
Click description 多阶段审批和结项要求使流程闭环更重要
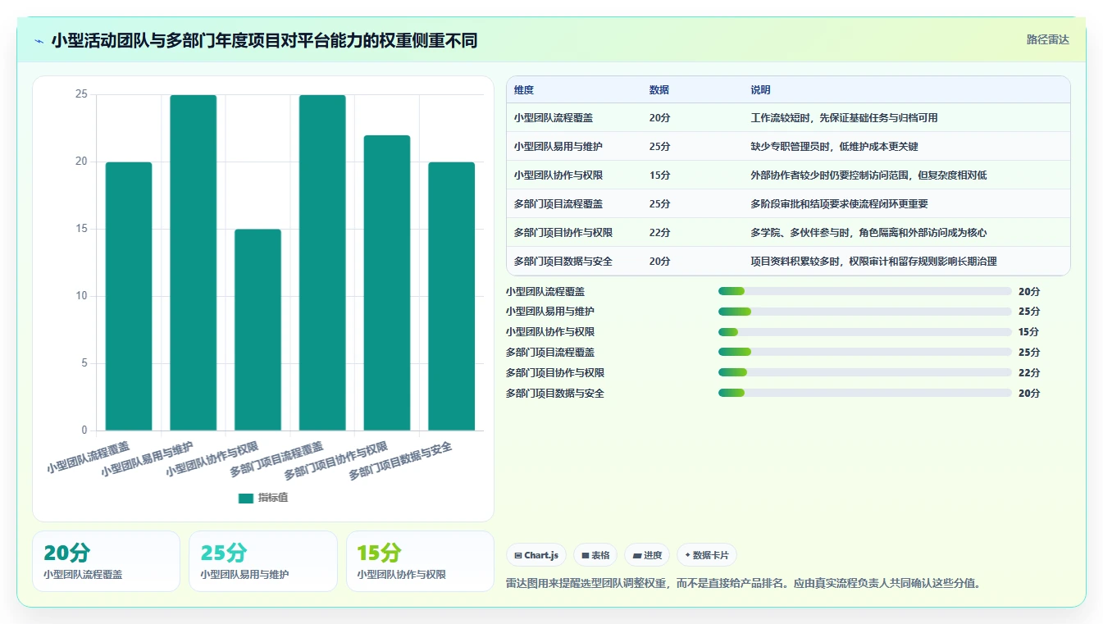click(840, 204)
